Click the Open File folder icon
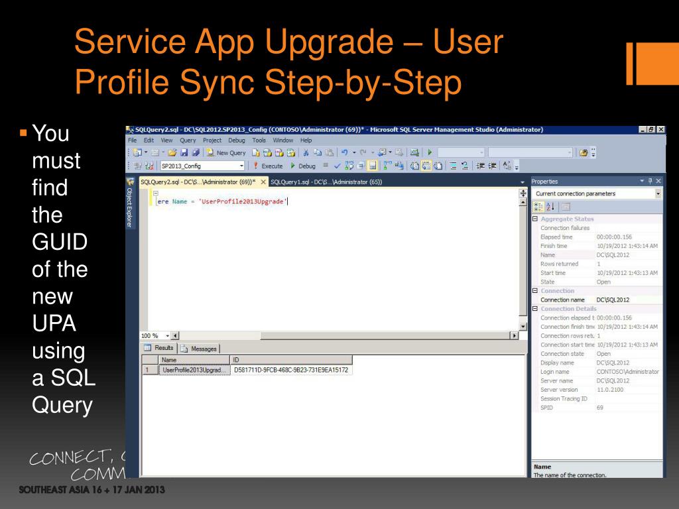 172,152
